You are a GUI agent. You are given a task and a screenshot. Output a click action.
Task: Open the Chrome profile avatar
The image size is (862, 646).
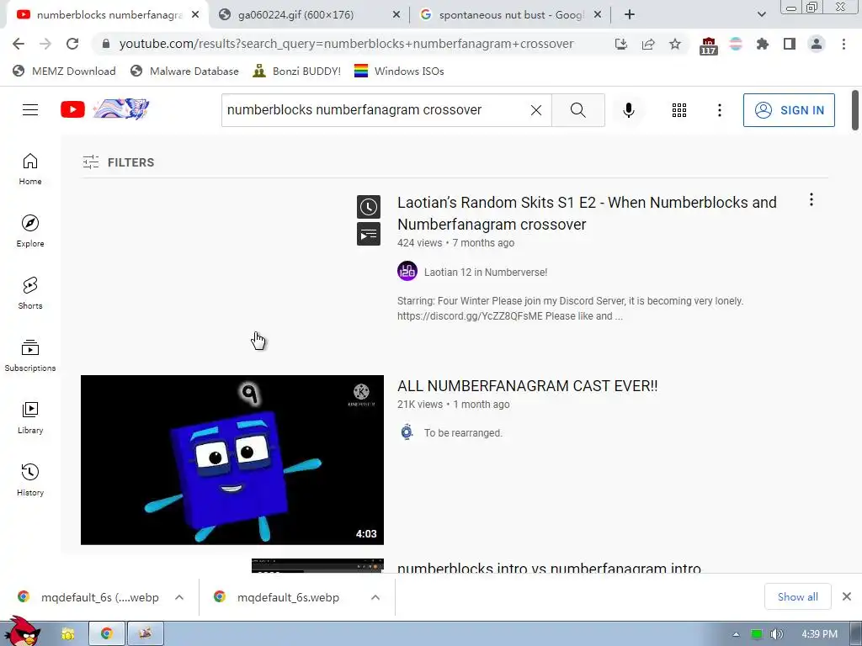point(817,44)
